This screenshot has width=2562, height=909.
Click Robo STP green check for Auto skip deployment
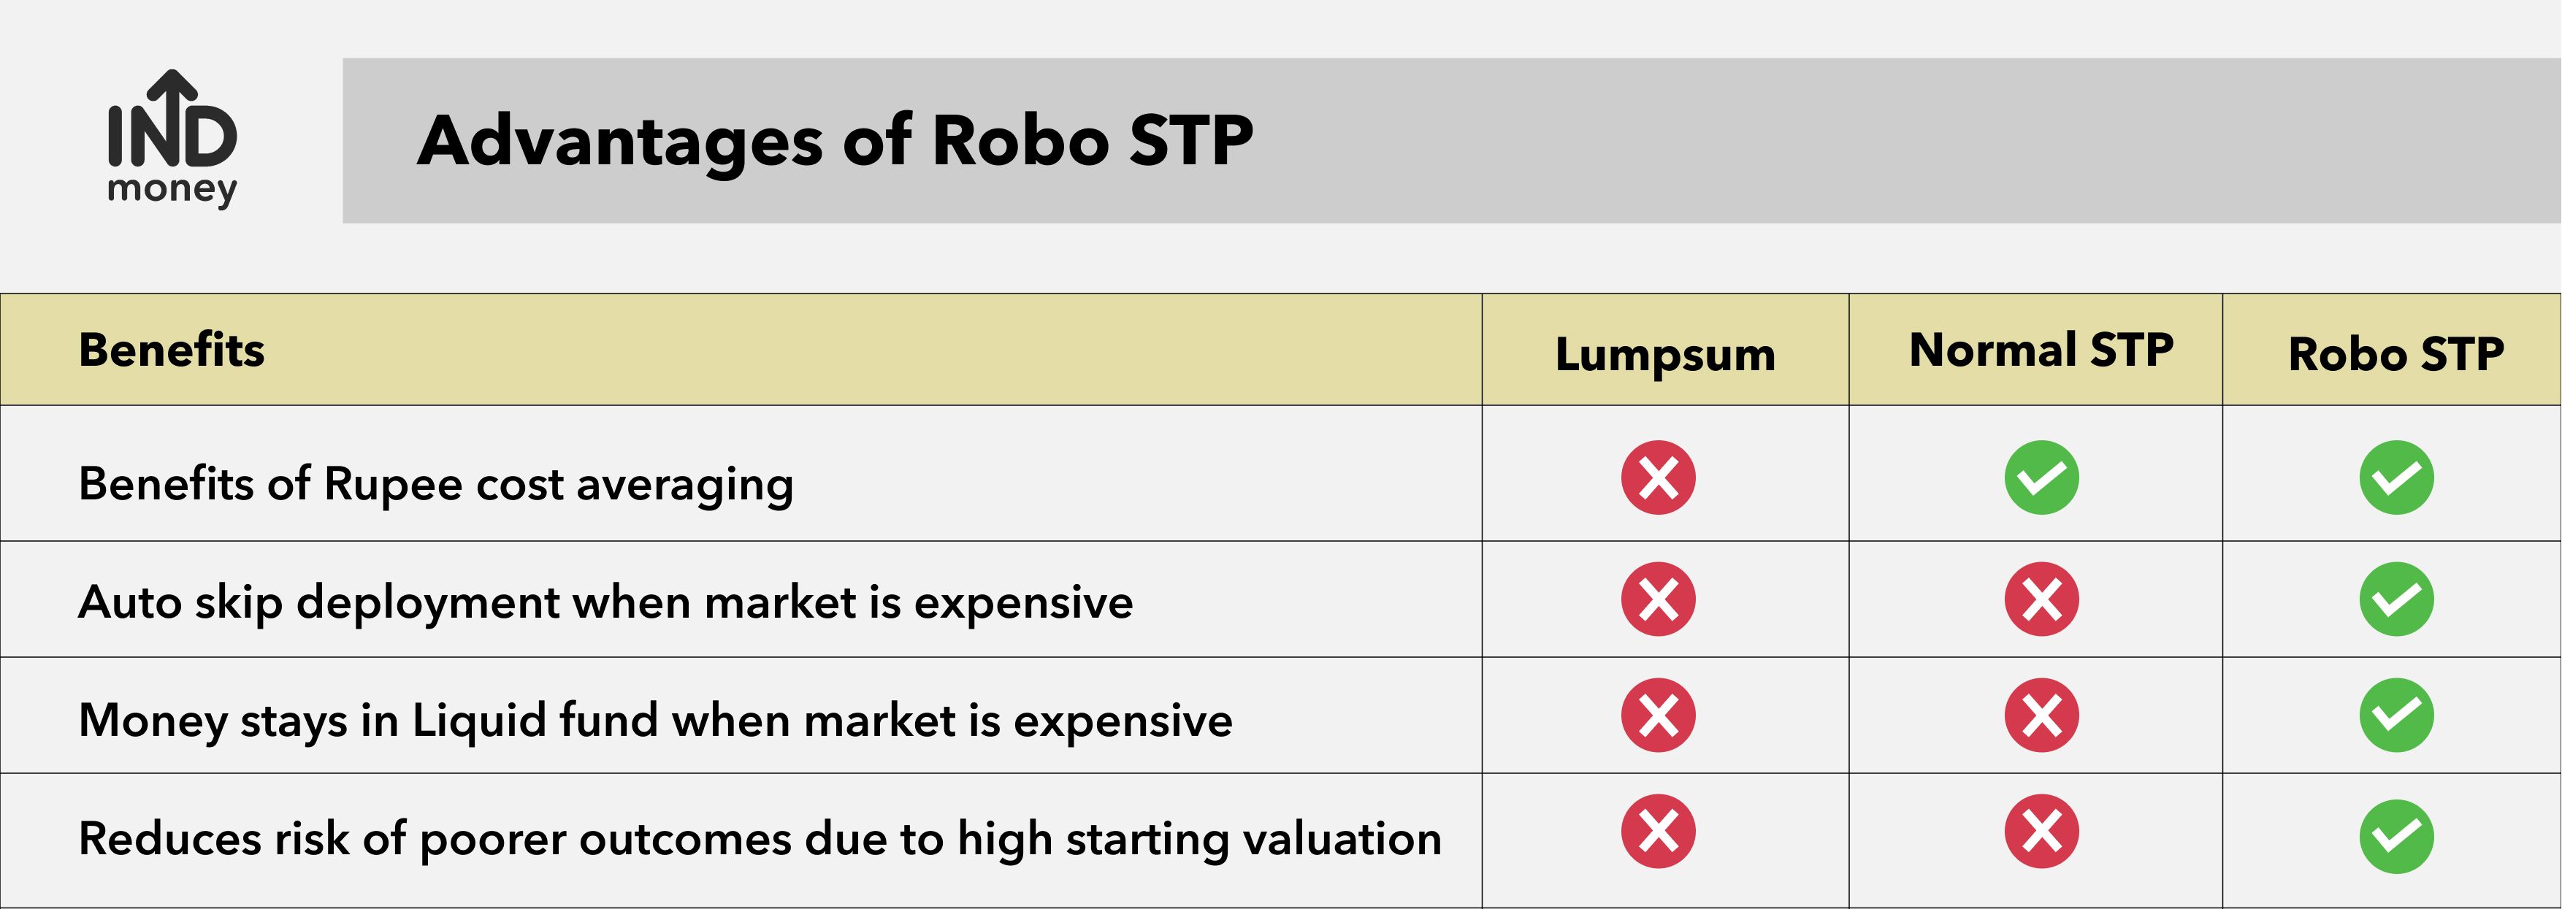click(x=2396, y=599)
